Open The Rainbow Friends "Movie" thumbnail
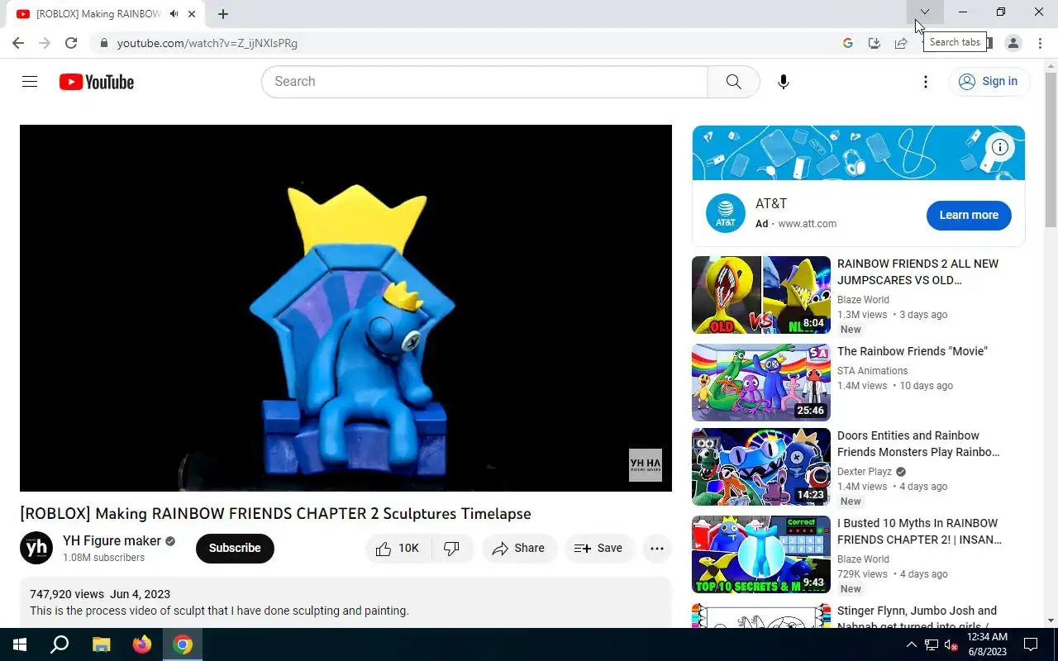The height and width of the screenshot is (661, 1058). pos(761,383)
